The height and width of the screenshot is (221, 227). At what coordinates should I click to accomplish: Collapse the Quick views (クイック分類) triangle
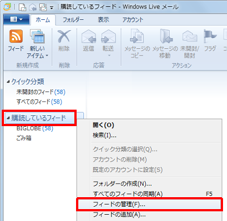[x=8, y=82]
